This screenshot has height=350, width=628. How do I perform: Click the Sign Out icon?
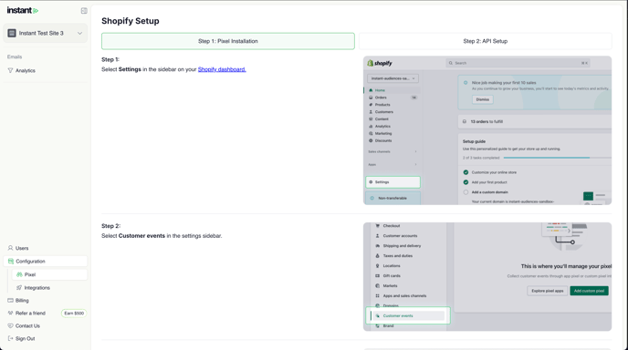[10, 338]
